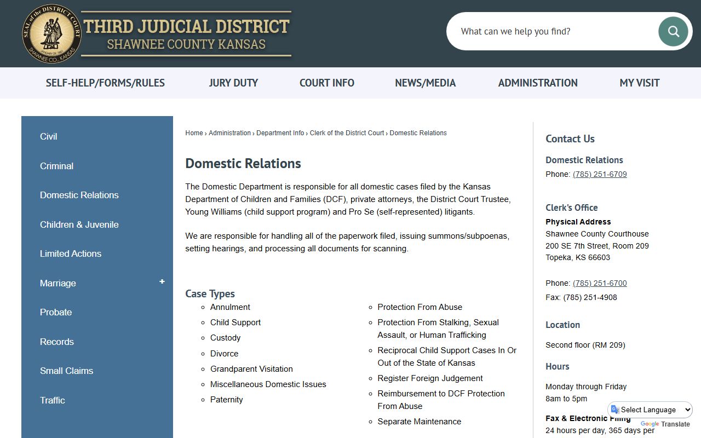Click the Contact Us heading

(570, 139)
